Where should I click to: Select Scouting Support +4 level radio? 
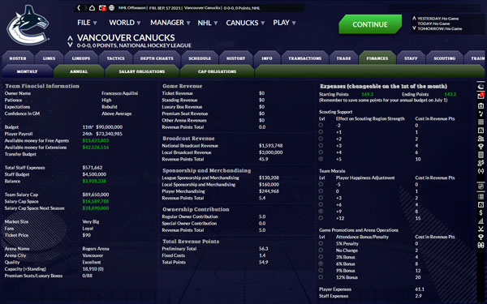click(321, 152)
